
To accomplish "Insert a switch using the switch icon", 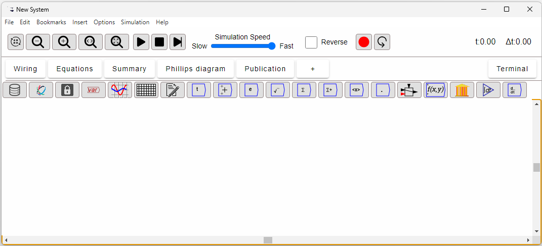I will click(409, 90).
